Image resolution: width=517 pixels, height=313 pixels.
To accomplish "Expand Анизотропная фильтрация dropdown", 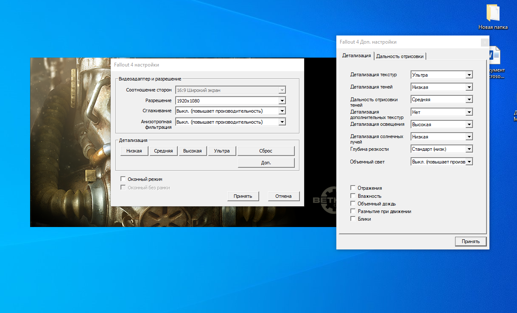I will [x=282, y=122].
